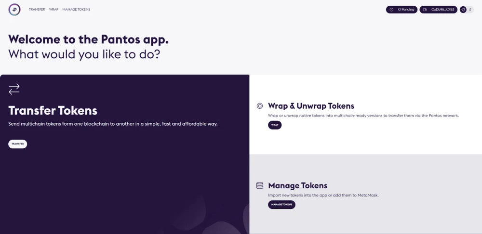The width and height of the screenshot is (482, 234).
Task: Open the TRANSFER nav menu item
Action: point(37,10)
